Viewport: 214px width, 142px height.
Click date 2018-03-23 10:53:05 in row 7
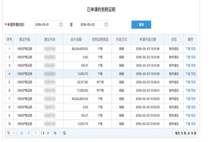[x=148, y=99]
